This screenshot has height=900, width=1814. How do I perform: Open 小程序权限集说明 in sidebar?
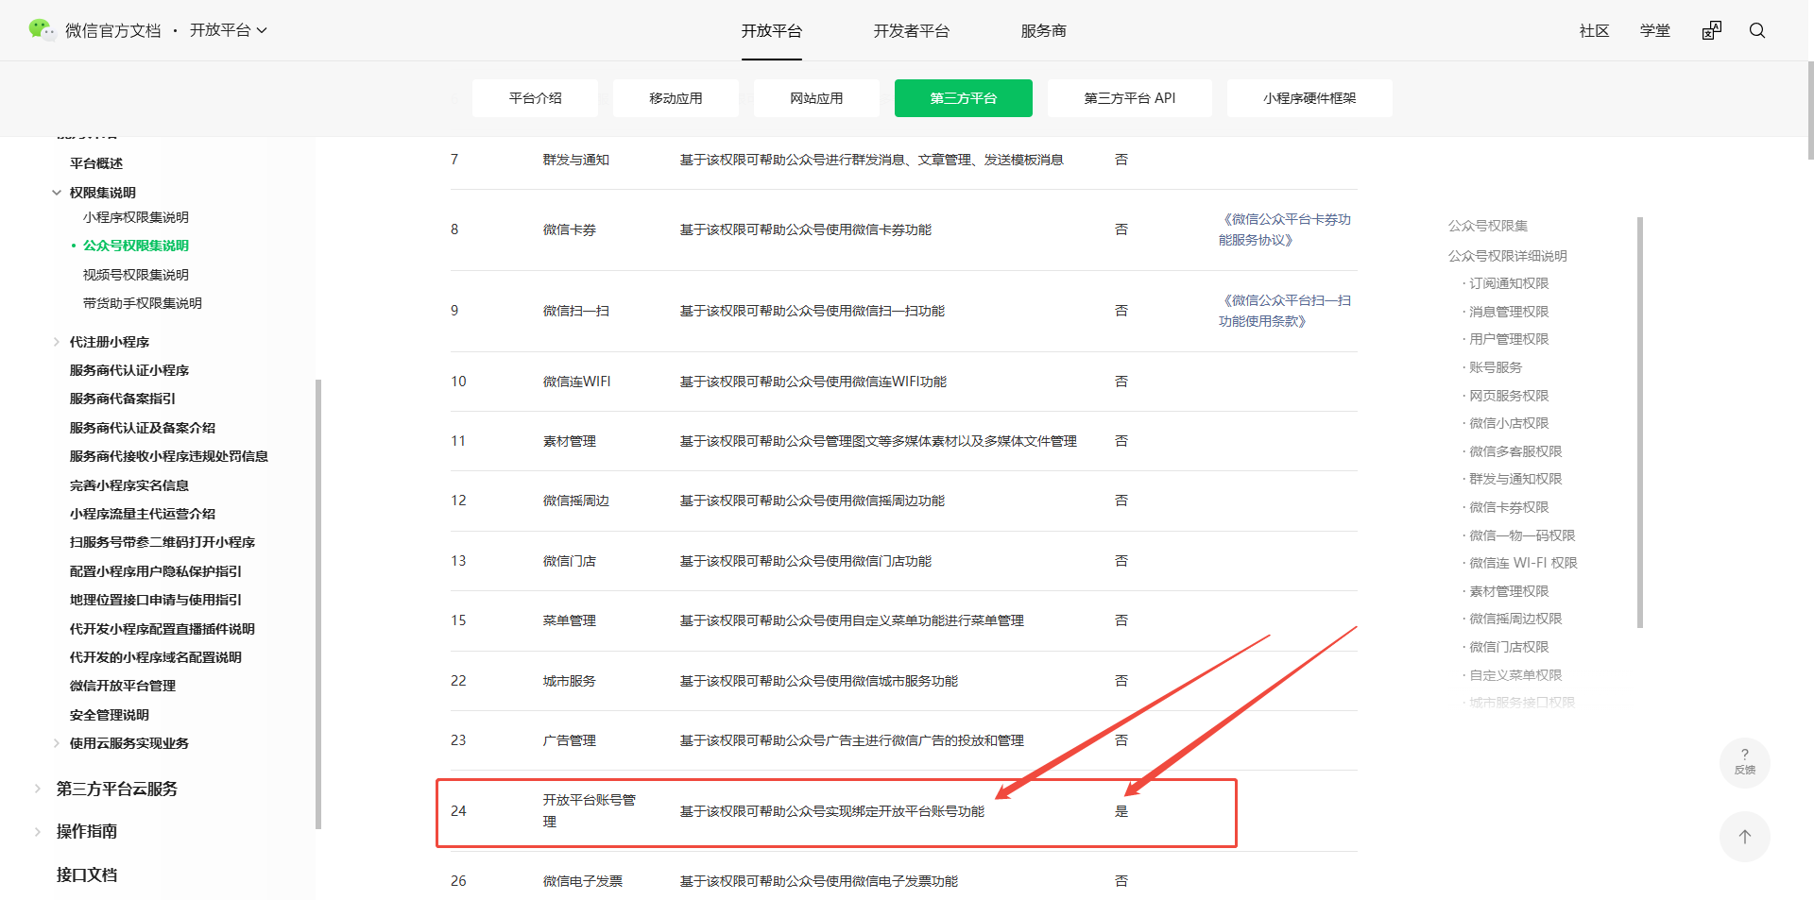[136, 217]
